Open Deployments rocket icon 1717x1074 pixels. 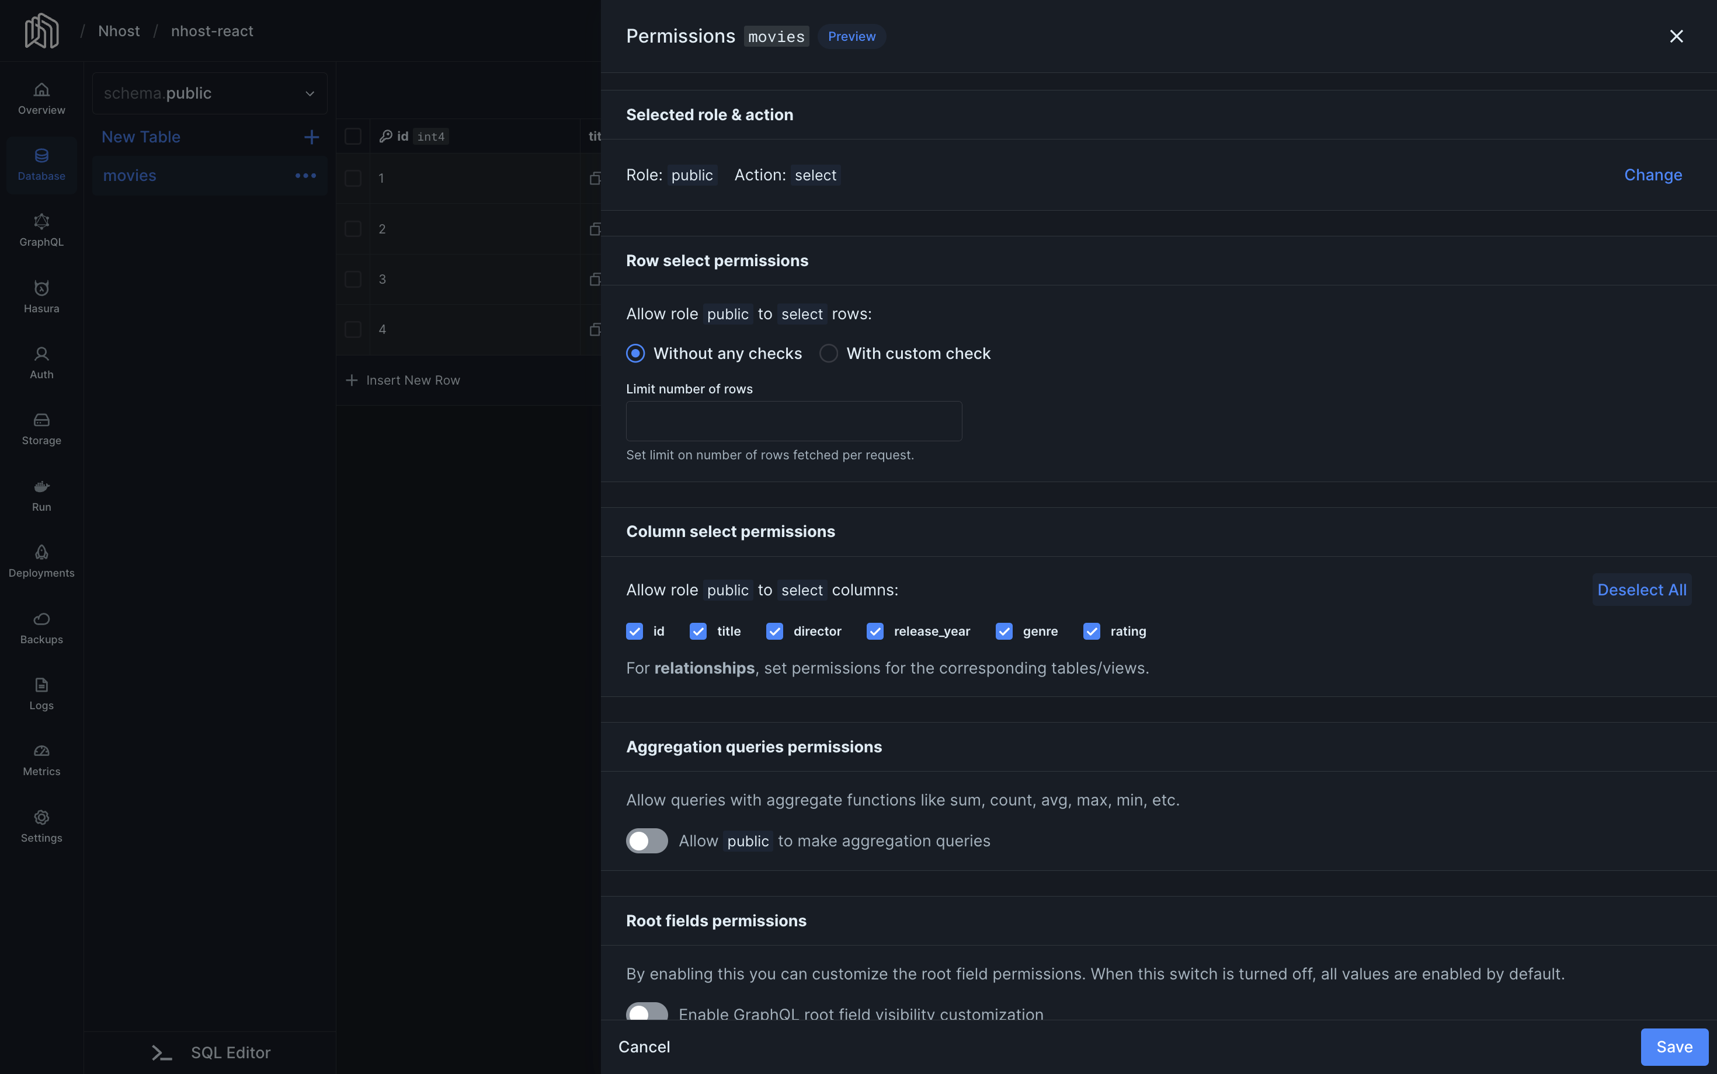(41, 553)
